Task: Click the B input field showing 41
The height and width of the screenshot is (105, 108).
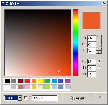Action: click(x=92, y=51)
